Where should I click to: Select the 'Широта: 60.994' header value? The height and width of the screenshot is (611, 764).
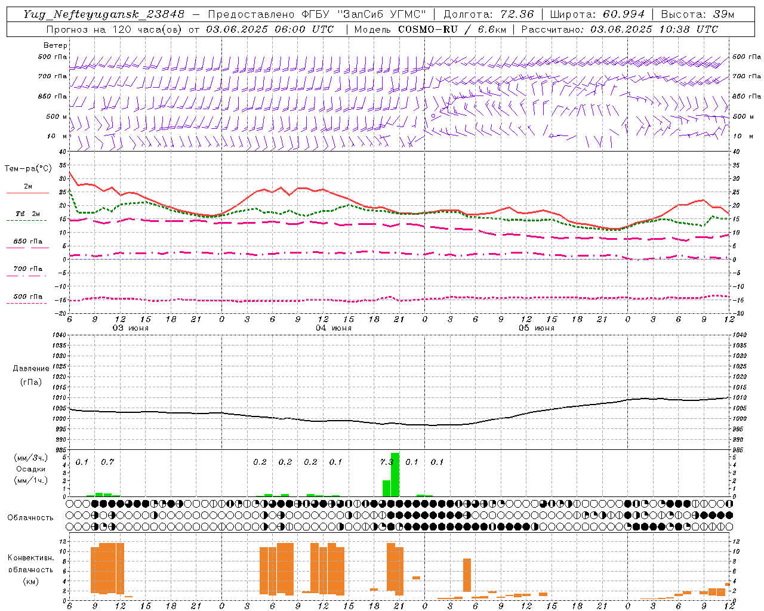[x=597, y=14]
